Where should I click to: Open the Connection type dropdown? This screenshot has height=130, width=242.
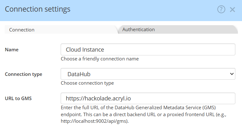point(148,74)
